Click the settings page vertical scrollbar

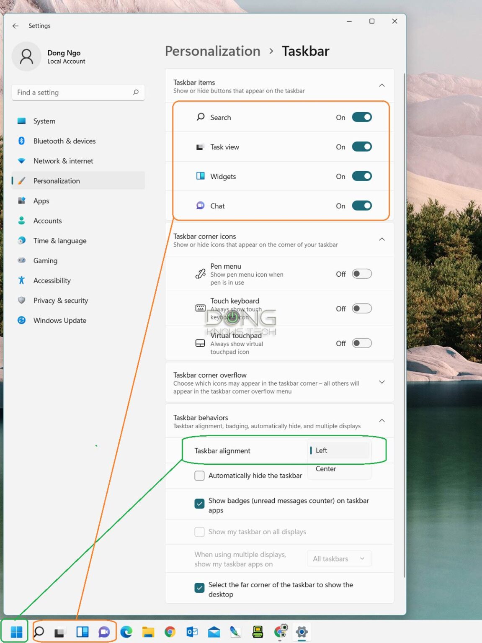(404, 293)
